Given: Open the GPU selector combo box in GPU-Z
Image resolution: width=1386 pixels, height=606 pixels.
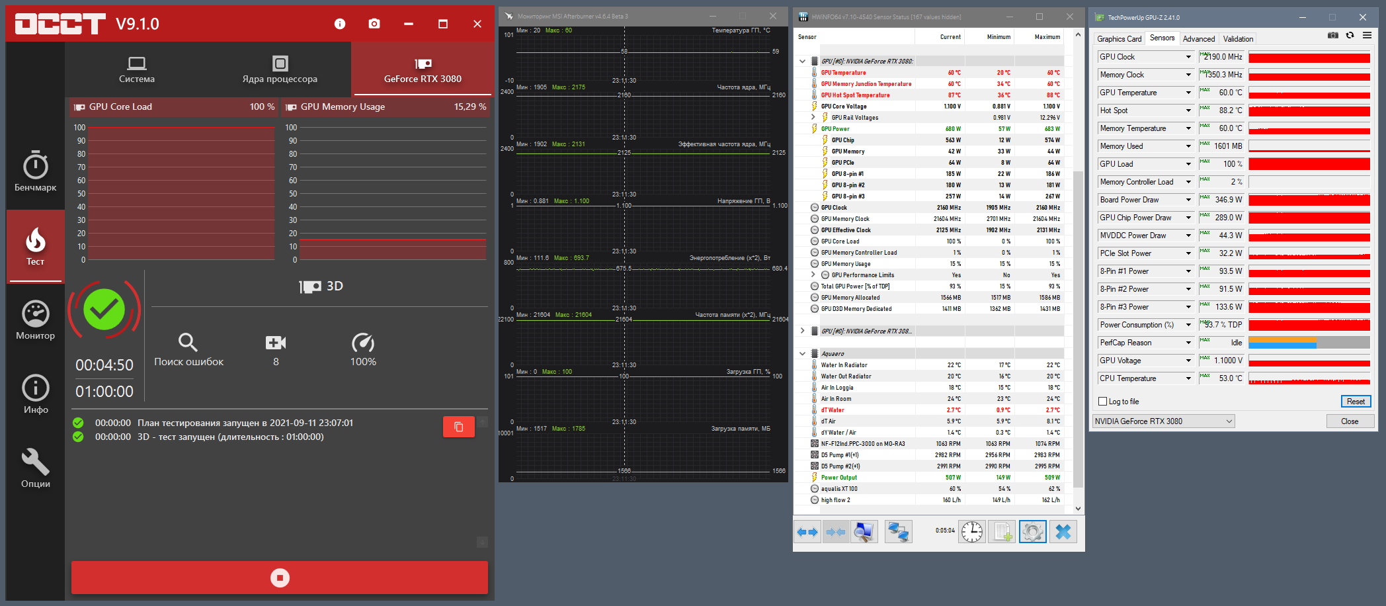Looking at the screenshot, I should [1164, 421].
